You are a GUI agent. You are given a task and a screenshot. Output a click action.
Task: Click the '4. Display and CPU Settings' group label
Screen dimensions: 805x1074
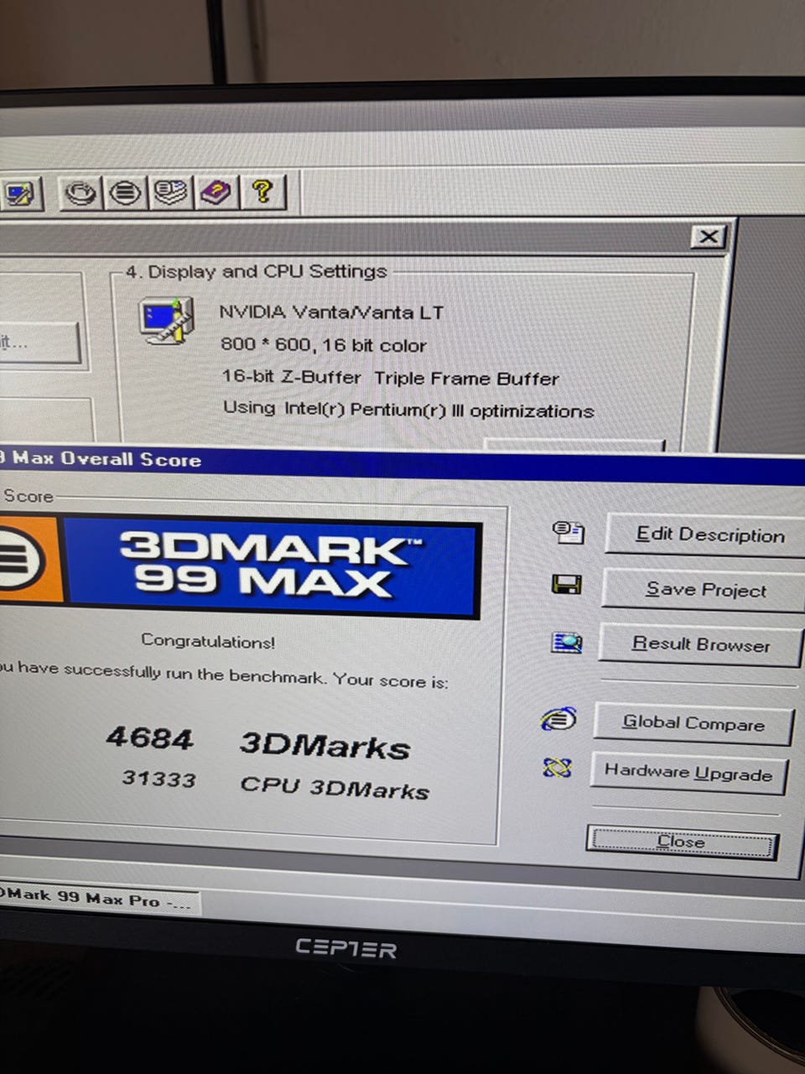point(256,272)
